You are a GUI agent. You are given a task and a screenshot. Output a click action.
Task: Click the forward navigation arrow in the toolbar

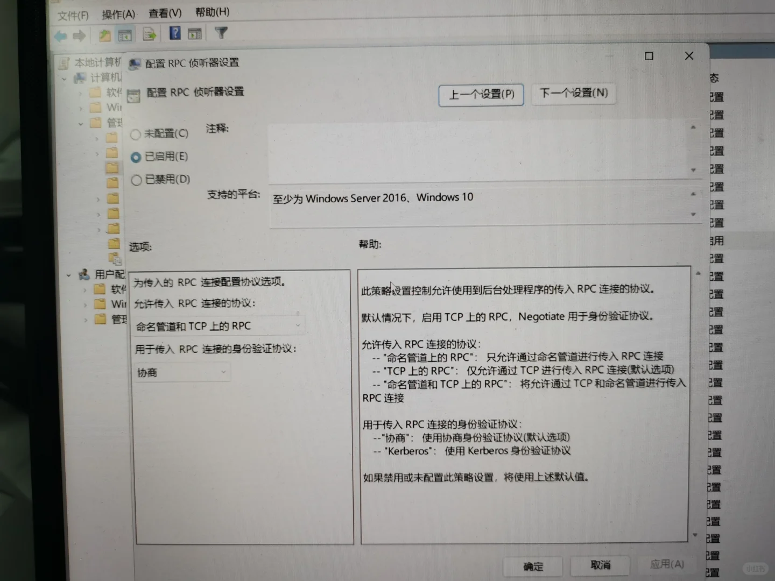pyautogui.click(x=79, y=36)
